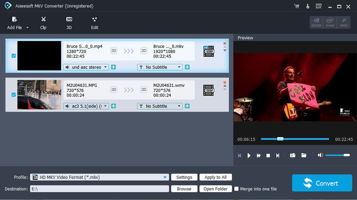This screenshot has height=200, width=357.
Task: Open subtitle dropdown for M2U04631 video
Action: (160, 106)
